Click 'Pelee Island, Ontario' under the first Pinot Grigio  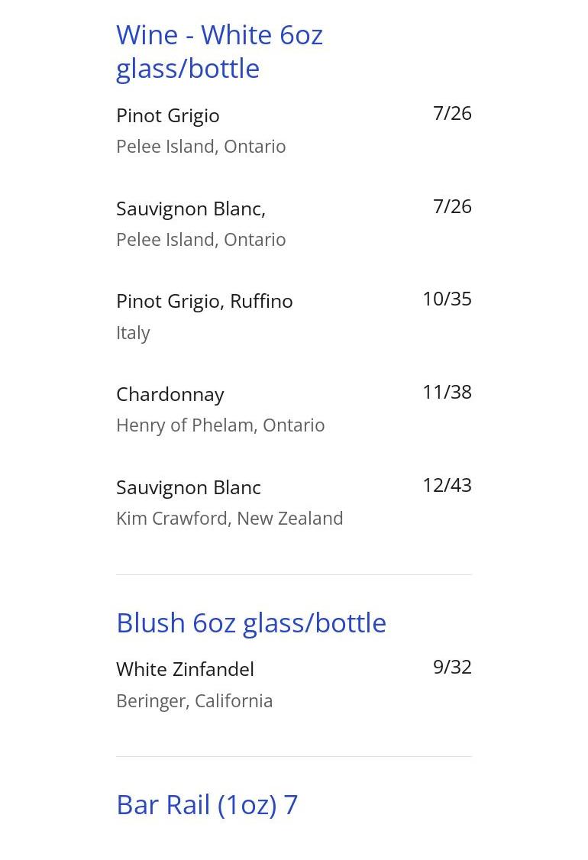pyautogui.click(x=201, y=146)
